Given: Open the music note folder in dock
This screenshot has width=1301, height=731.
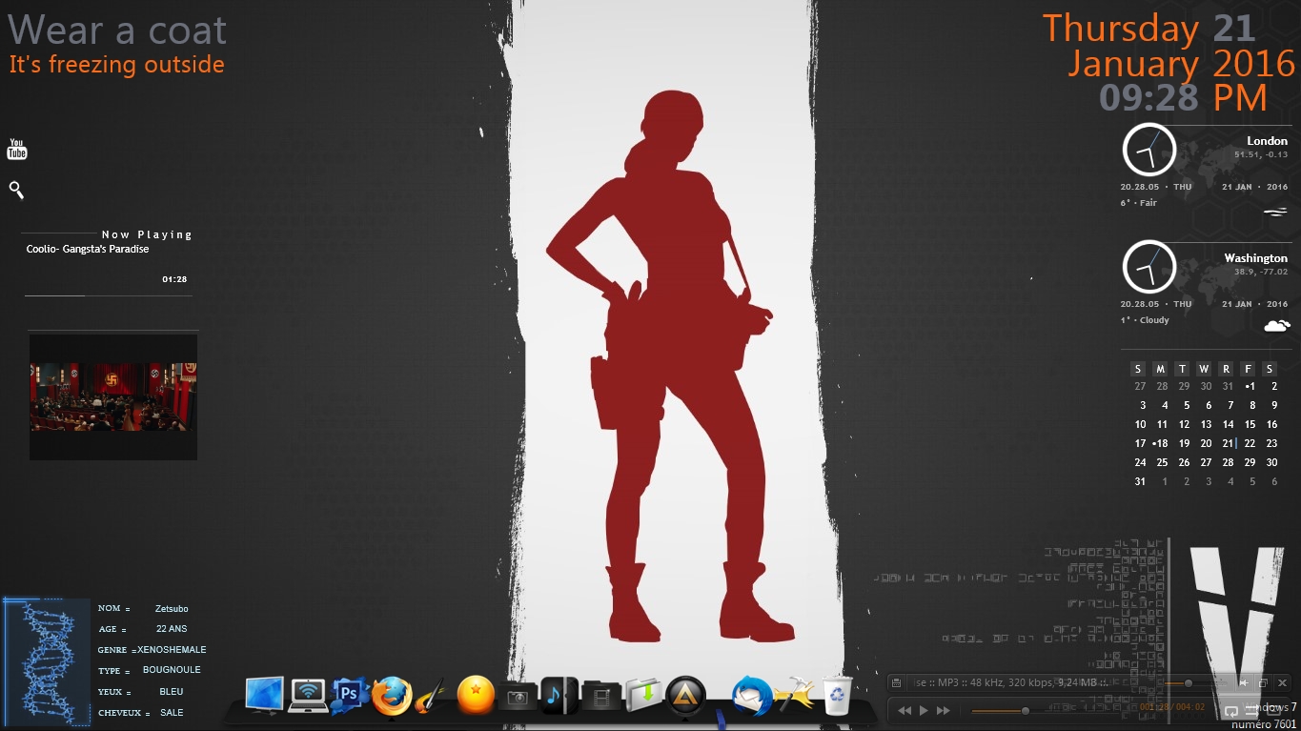Looking at the screenshot, I should [559, 696].
